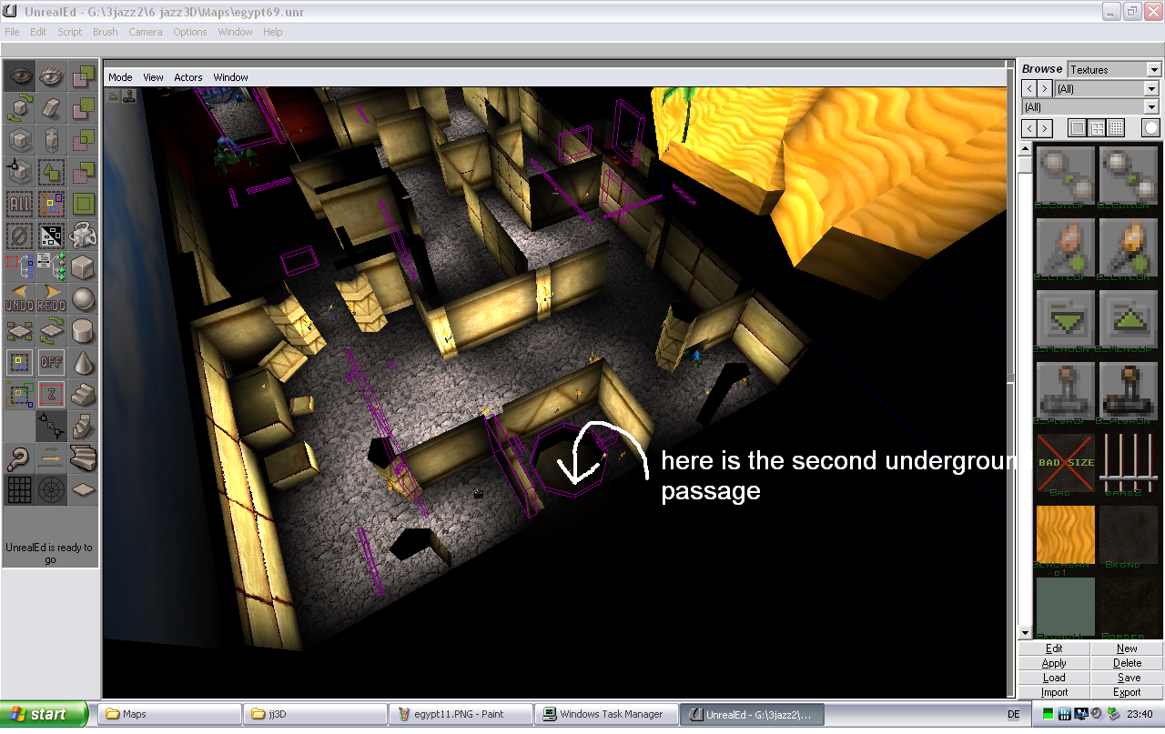1165x734 pixels.
Task: Open the Options menu
Action: pos(190,32)
